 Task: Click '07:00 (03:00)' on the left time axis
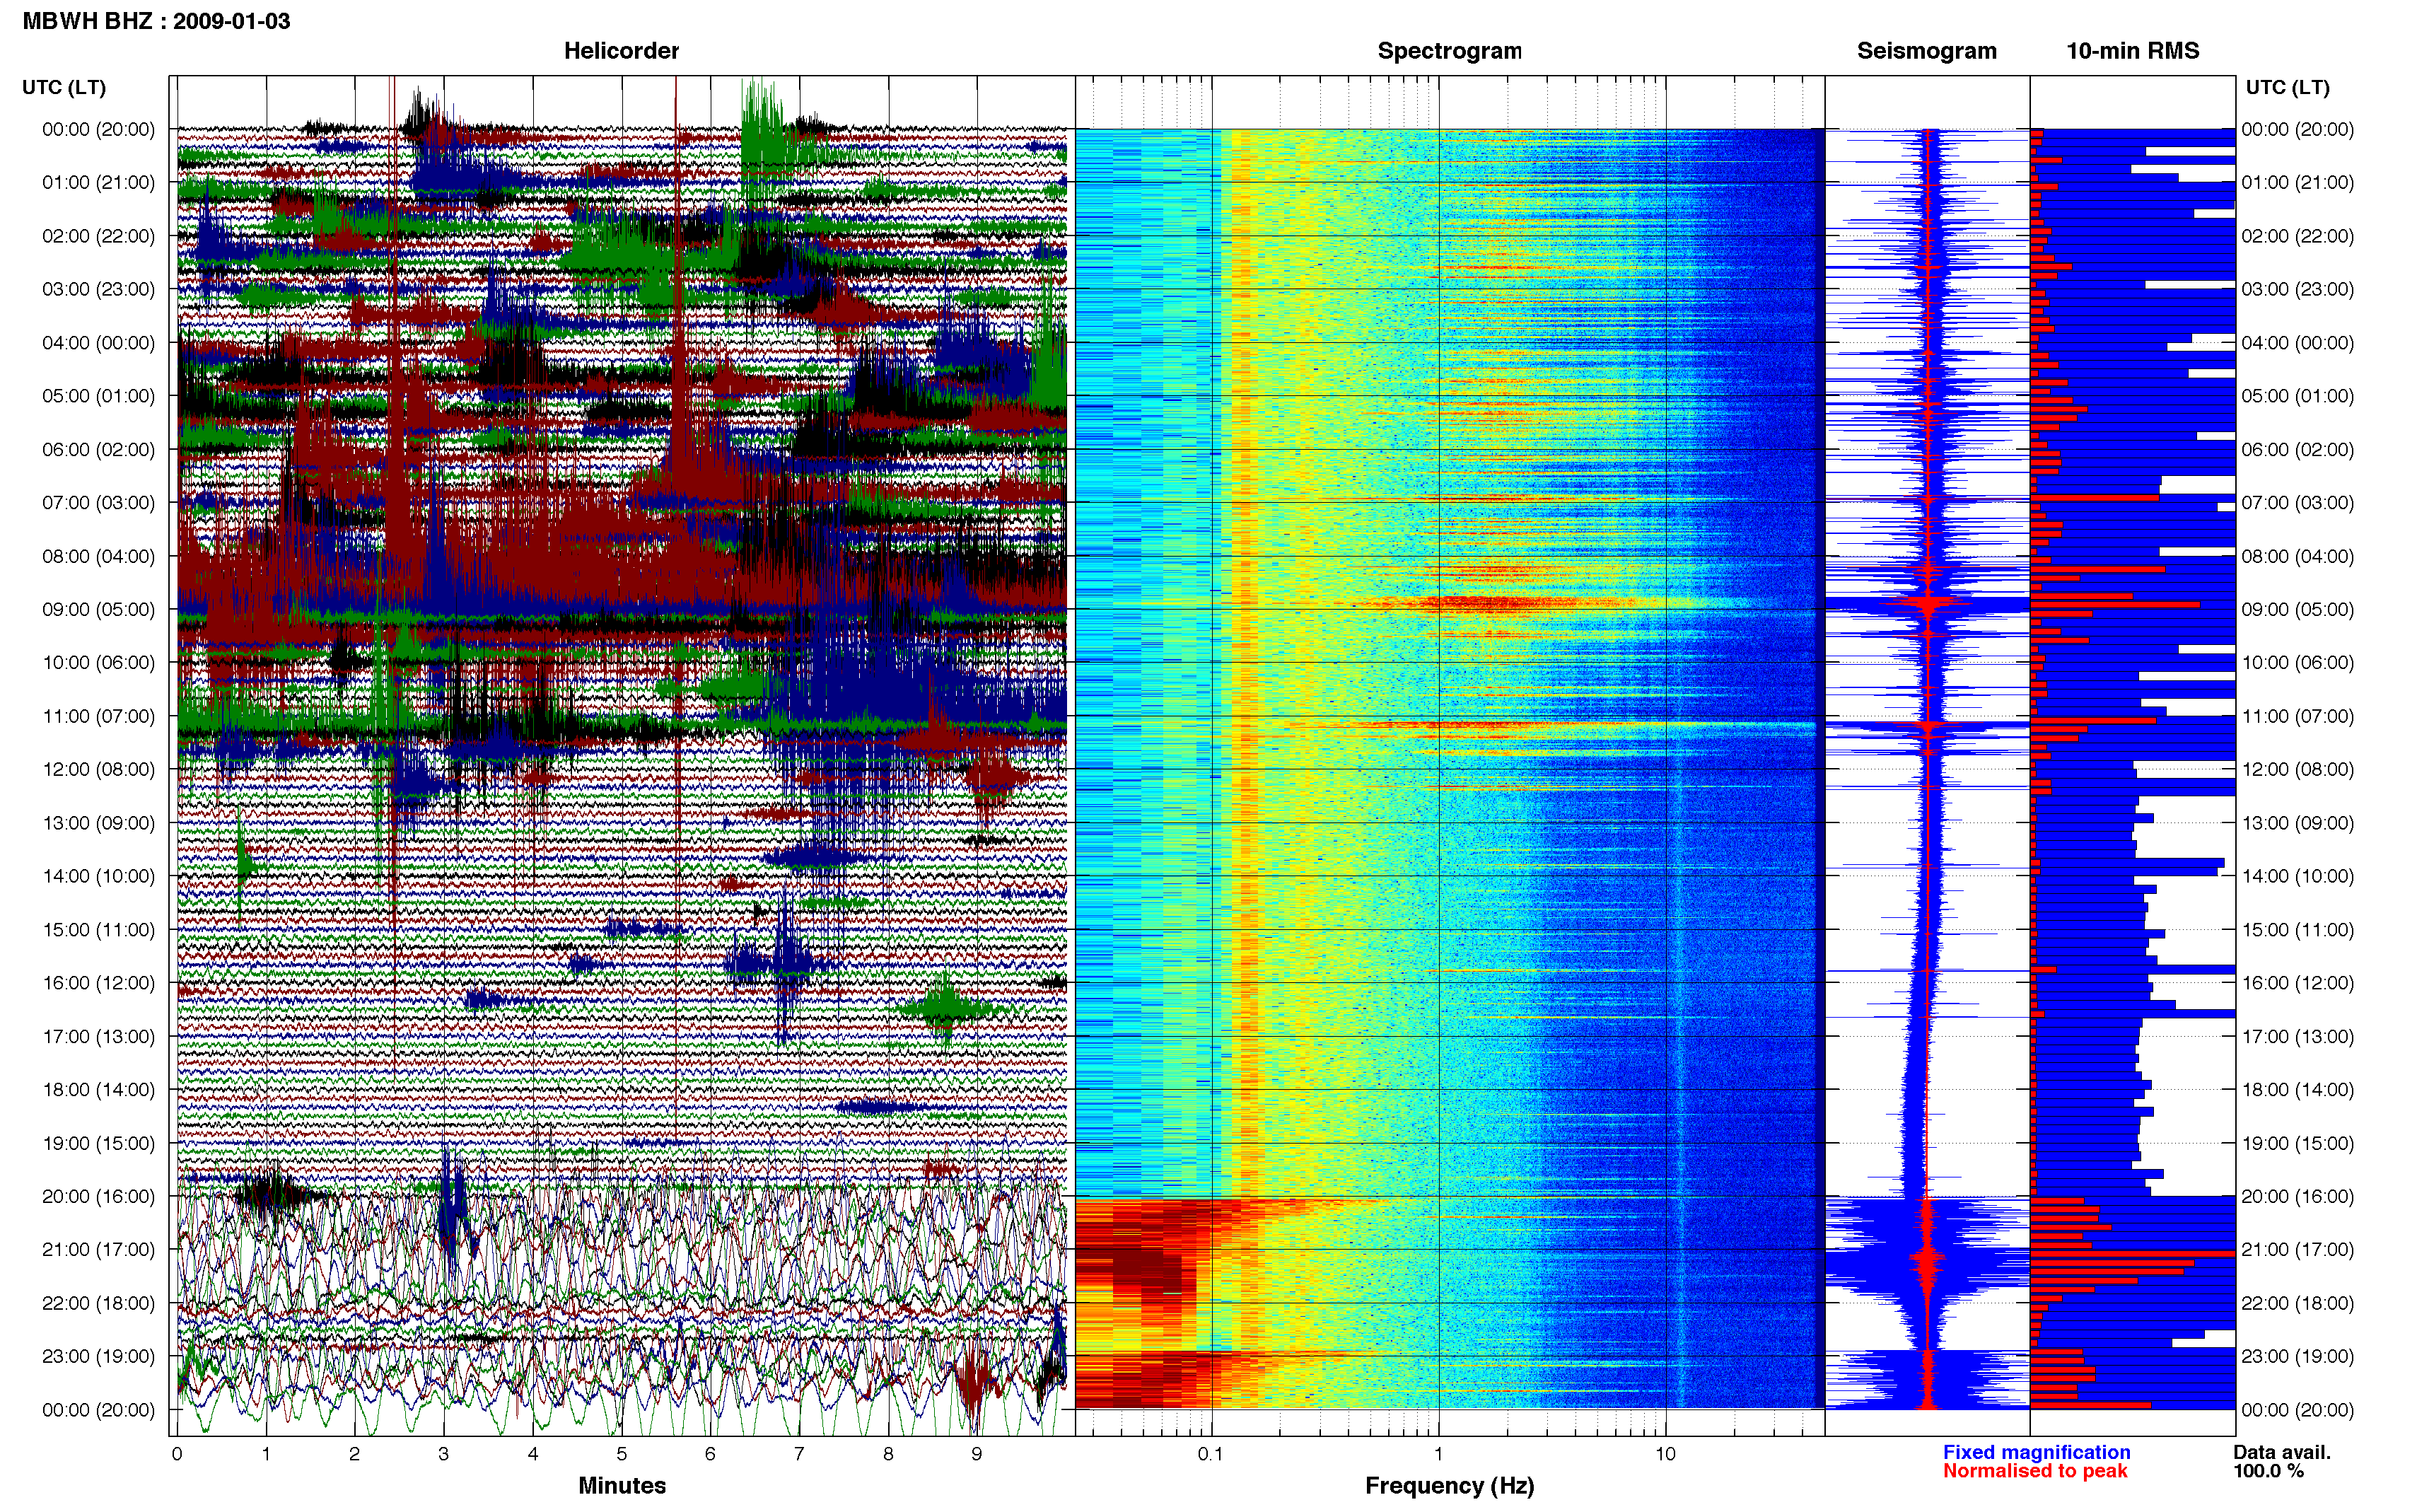pyautogui.click(x=98, y=503)
